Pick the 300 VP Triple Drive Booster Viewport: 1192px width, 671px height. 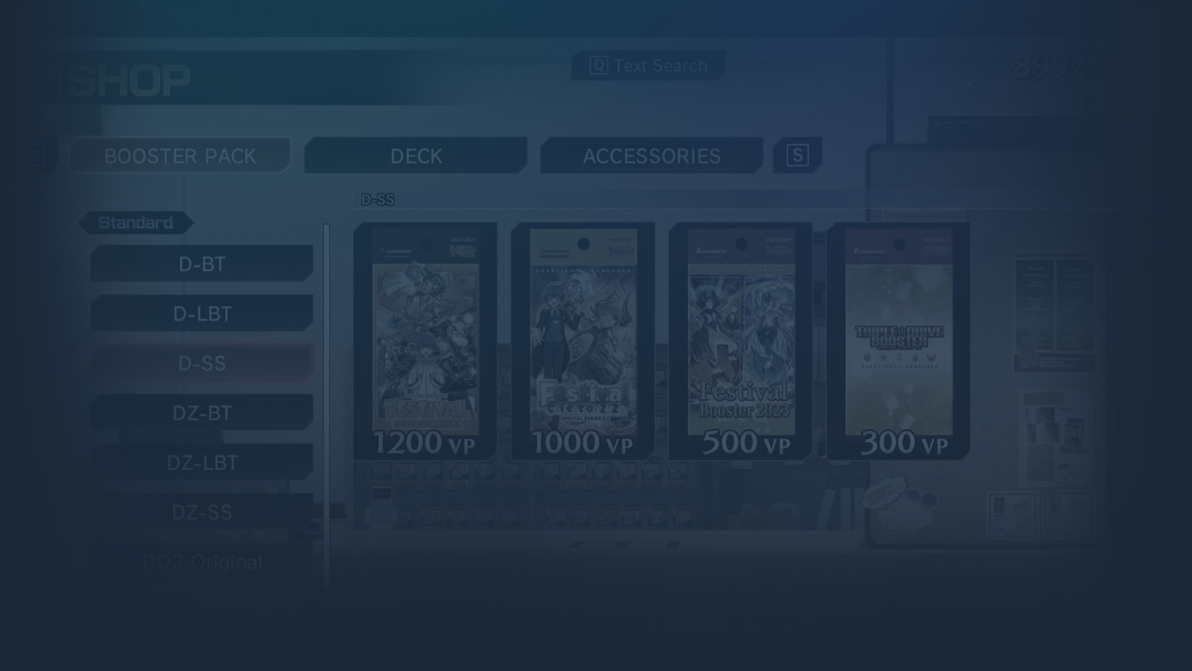pyautogui.click(x=898, y=341)
